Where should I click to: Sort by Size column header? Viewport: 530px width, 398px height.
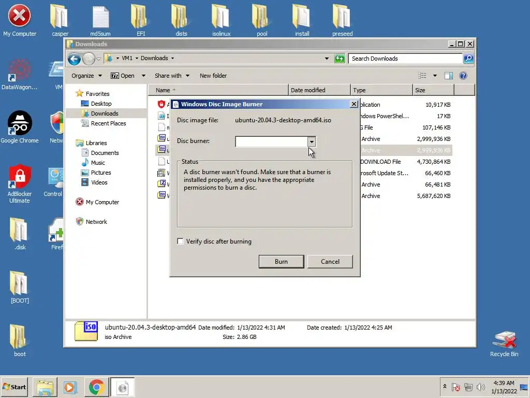point(433,90)
